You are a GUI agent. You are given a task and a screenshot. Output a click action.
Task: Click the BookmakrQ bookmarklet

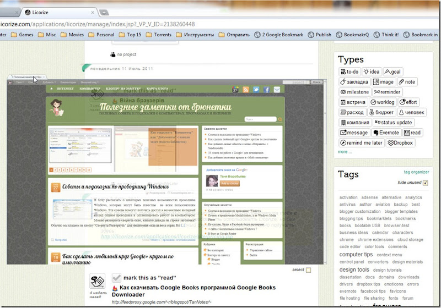point(353,35)
